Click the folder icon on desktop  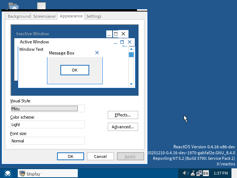14,6
